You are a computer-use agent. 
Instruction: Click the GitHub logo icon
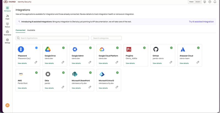click(x=156, y=49)
